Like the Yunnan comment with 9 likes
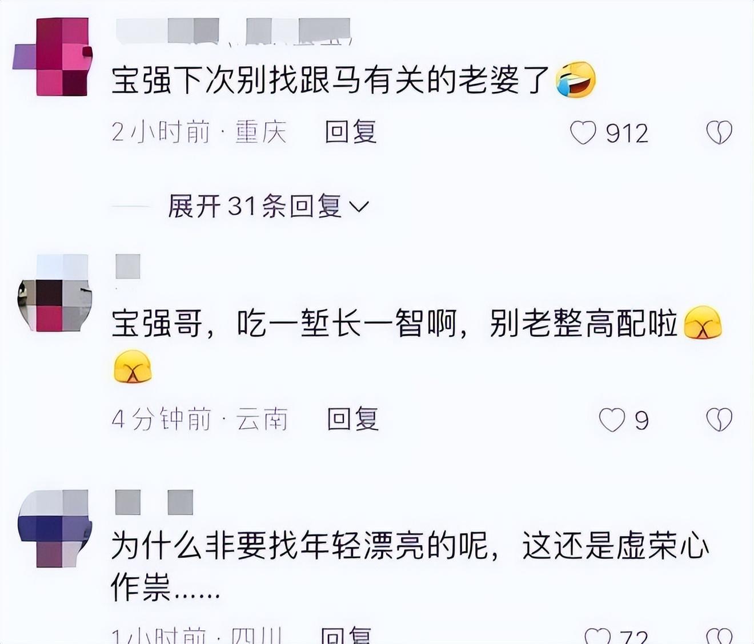This screenshot has height=644, width=754. (x=611, y=420)
